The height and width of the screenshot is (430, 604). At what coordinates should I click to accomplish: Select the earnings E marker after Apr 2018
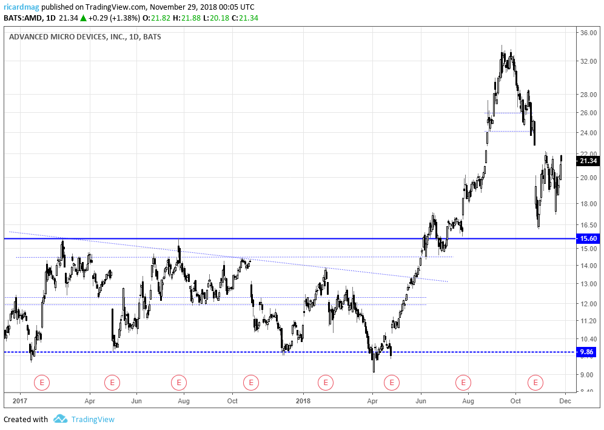coord(392,383)
